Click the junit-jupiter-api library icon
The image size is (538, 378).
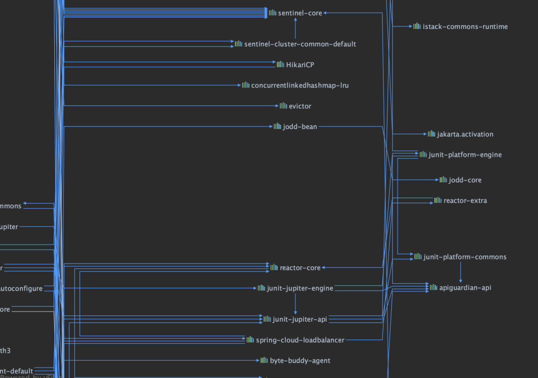point(268,319)
